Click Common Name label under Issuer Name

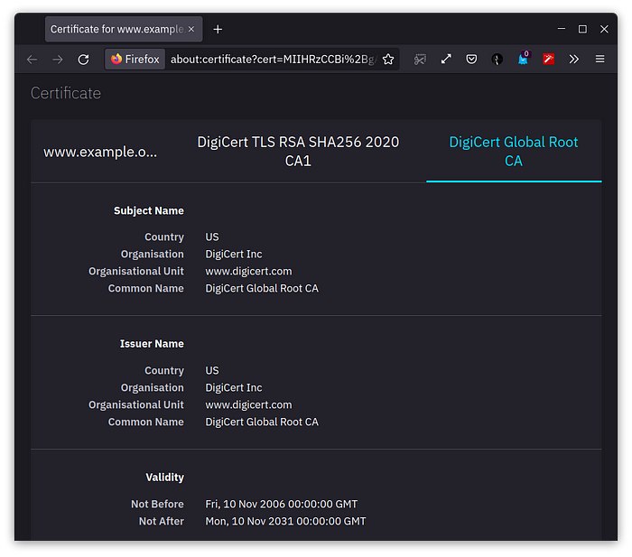tap(146, 422)
